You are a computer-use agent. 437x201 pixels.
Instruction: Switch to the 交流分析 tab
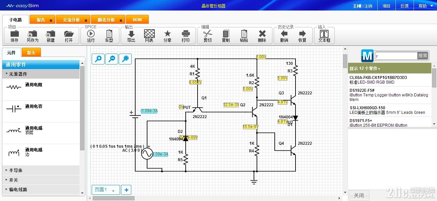pyautogui.click(x=73, y=19)
